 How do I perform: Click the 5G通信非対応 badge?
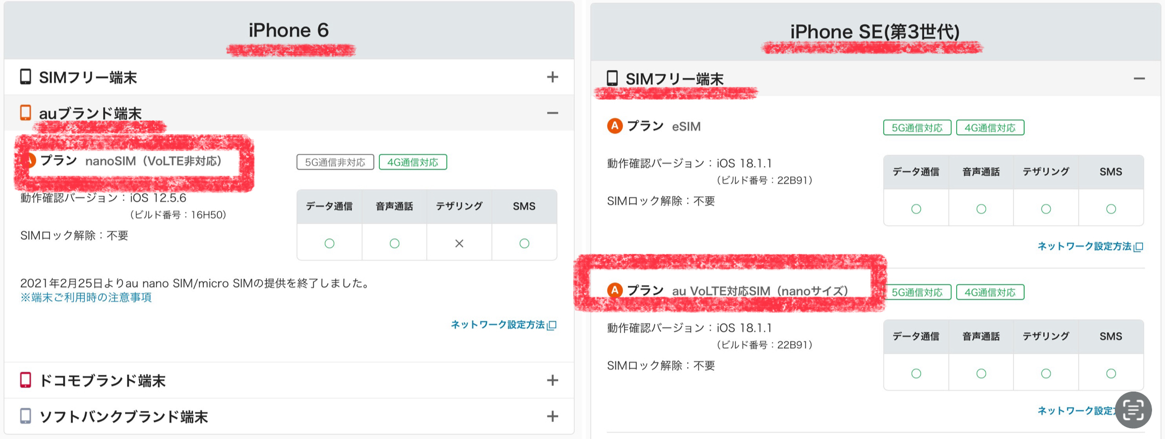[x=335, y=162]
